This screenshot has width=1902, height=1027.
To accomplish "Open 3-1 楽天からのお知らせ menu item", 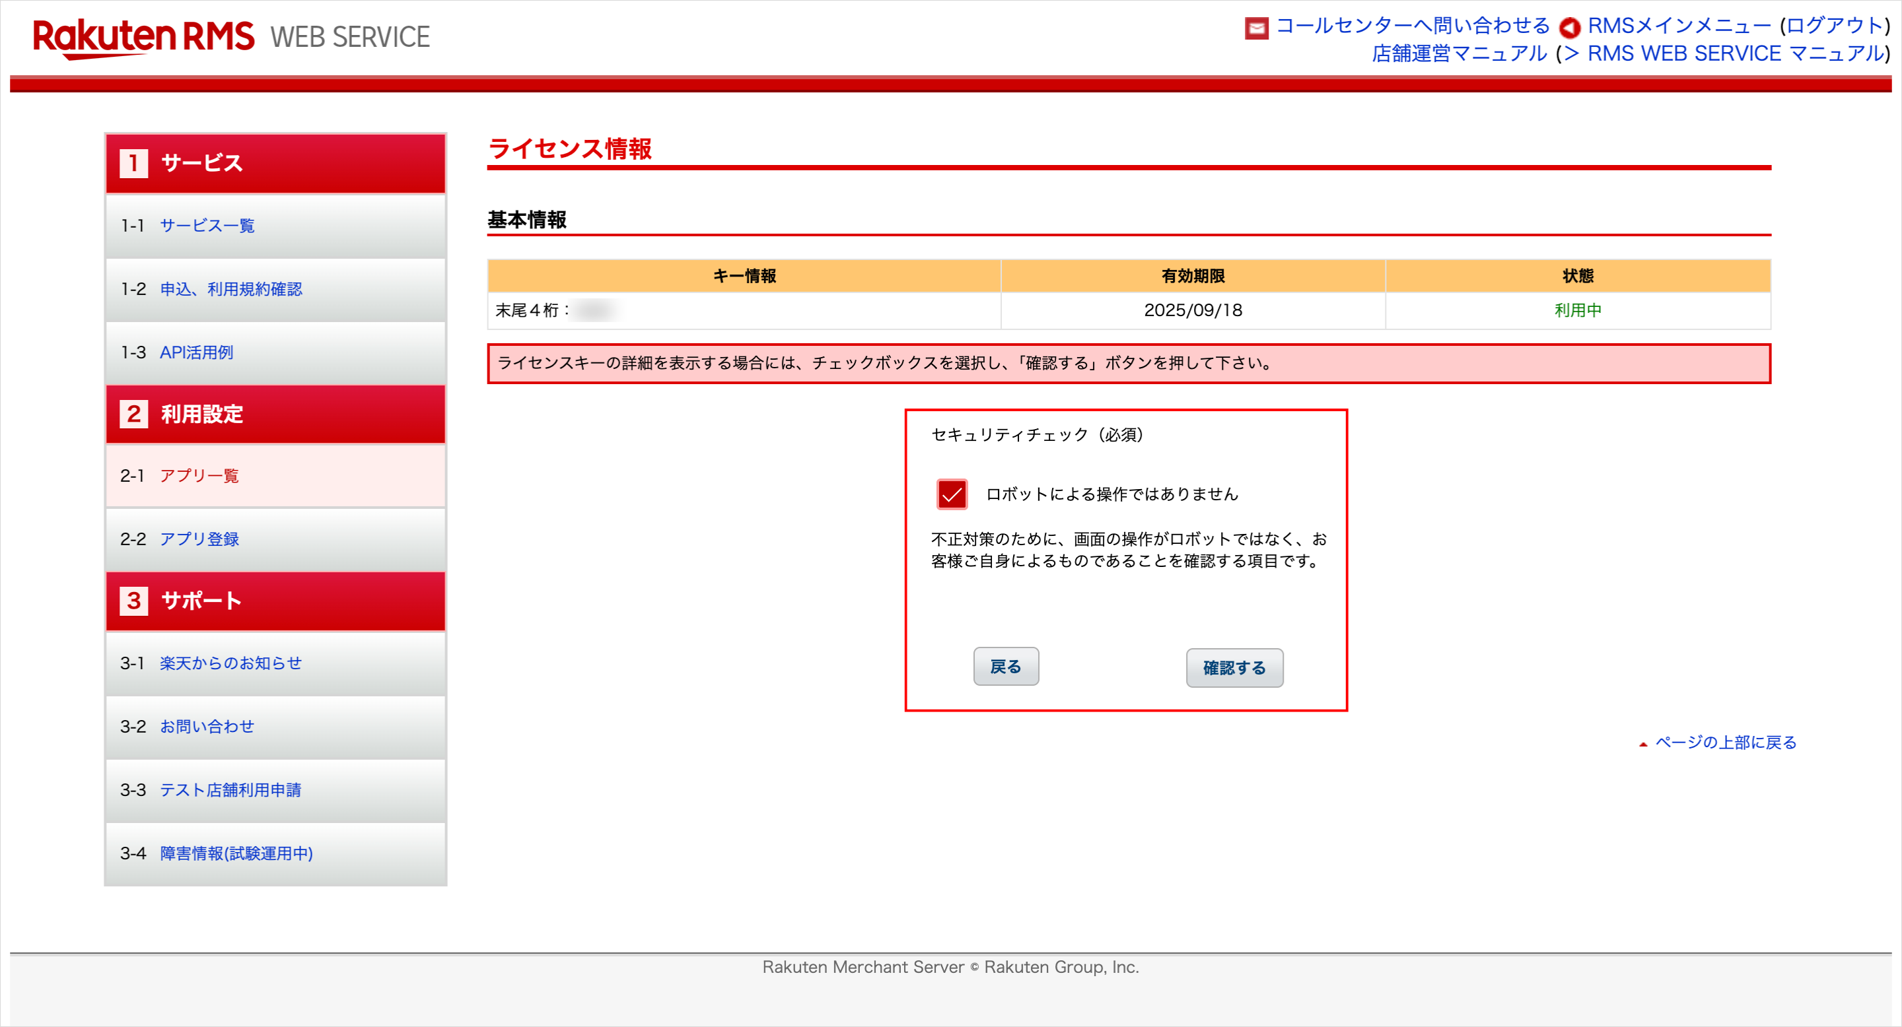I will pos(275,663).
